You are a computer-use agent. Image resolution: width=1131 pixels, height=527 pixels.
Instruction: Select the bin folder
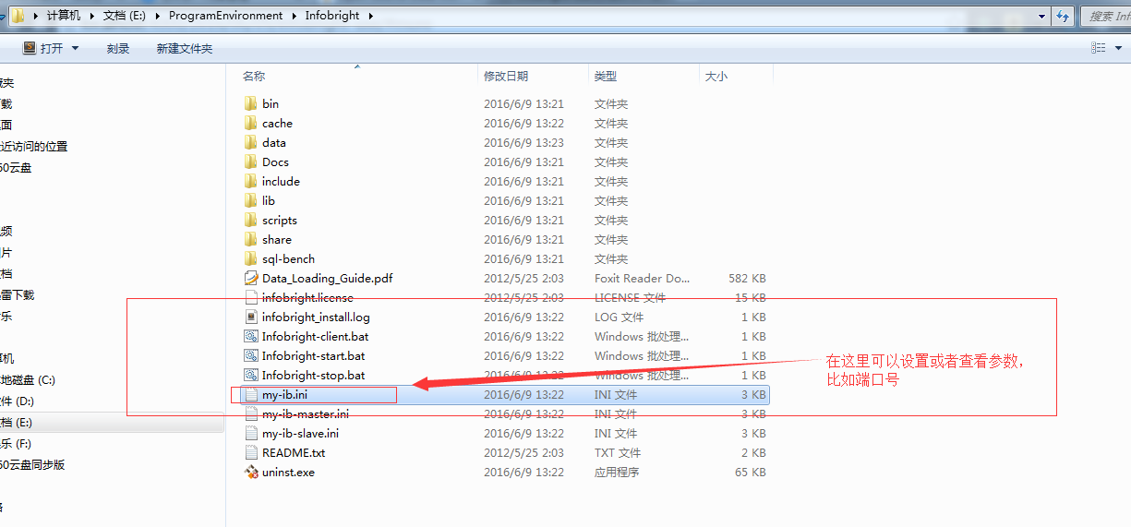pos(270,103)
